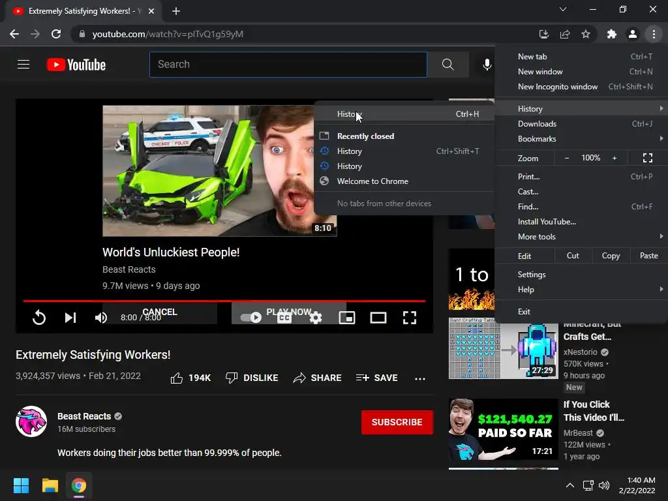Go to the YouTube home logo
Viewport: 668px width, 501px height.
coord(76,65)
